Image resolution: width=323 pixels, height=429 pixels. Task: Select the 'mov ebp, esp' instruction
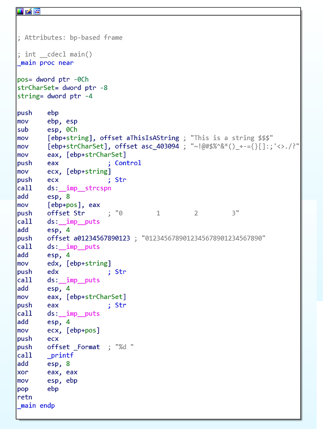[x=47, y=121]
